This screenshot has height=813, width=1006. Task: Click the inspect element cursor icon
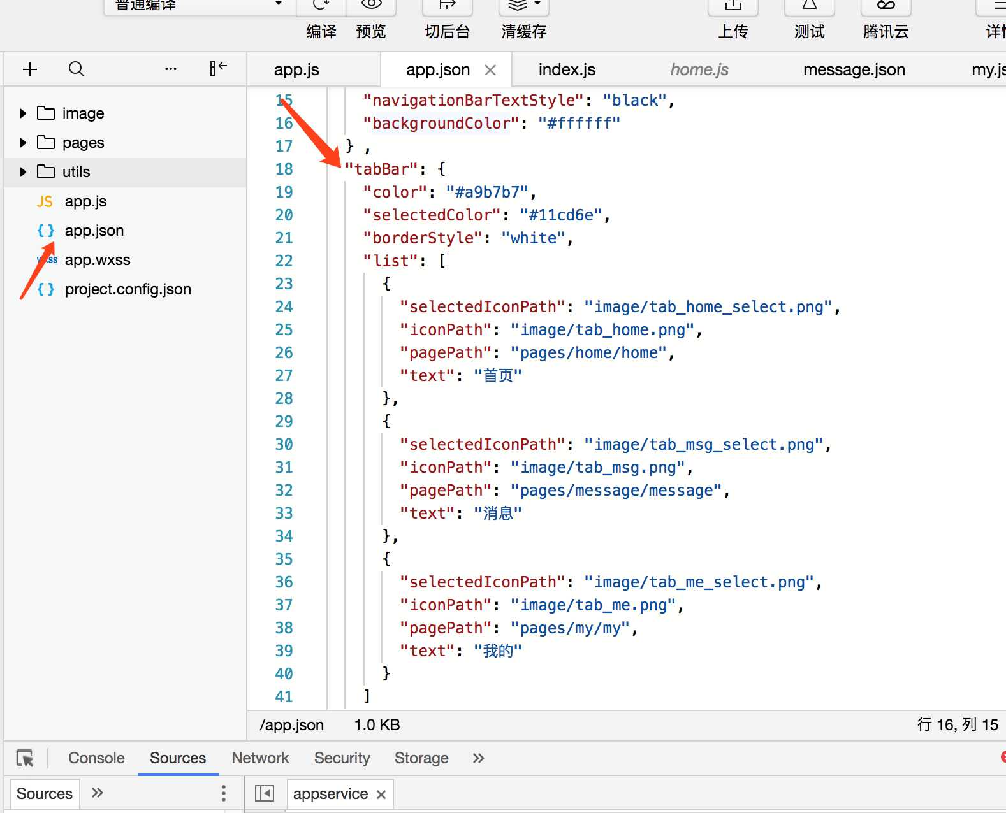[25, 758]
